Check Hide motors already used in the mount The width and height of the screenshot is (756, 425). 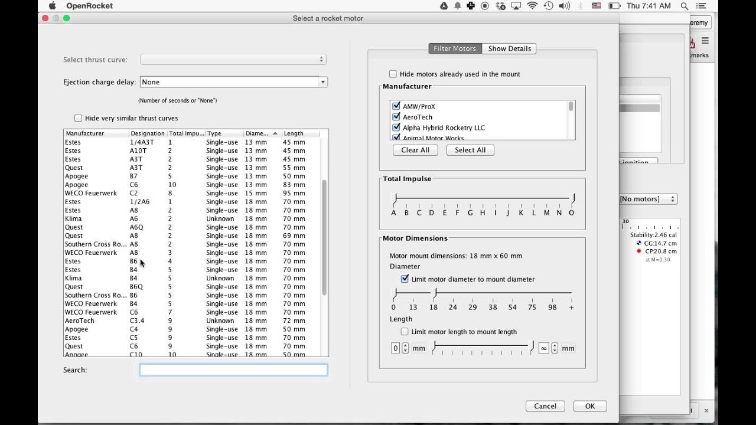coord(393,74)
